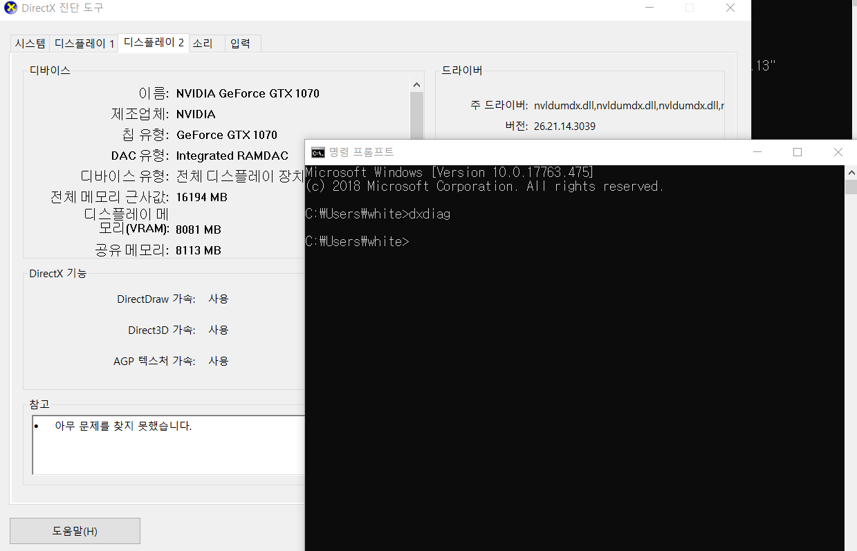Select the 디스플레이 2 tab
The height and width of the screenshot is (551, 857).
point(154,42)
